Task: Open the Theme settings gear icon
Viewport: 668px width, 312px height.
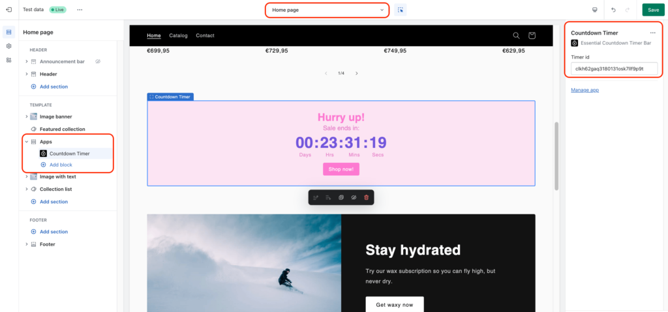Action: coord(8,46)
